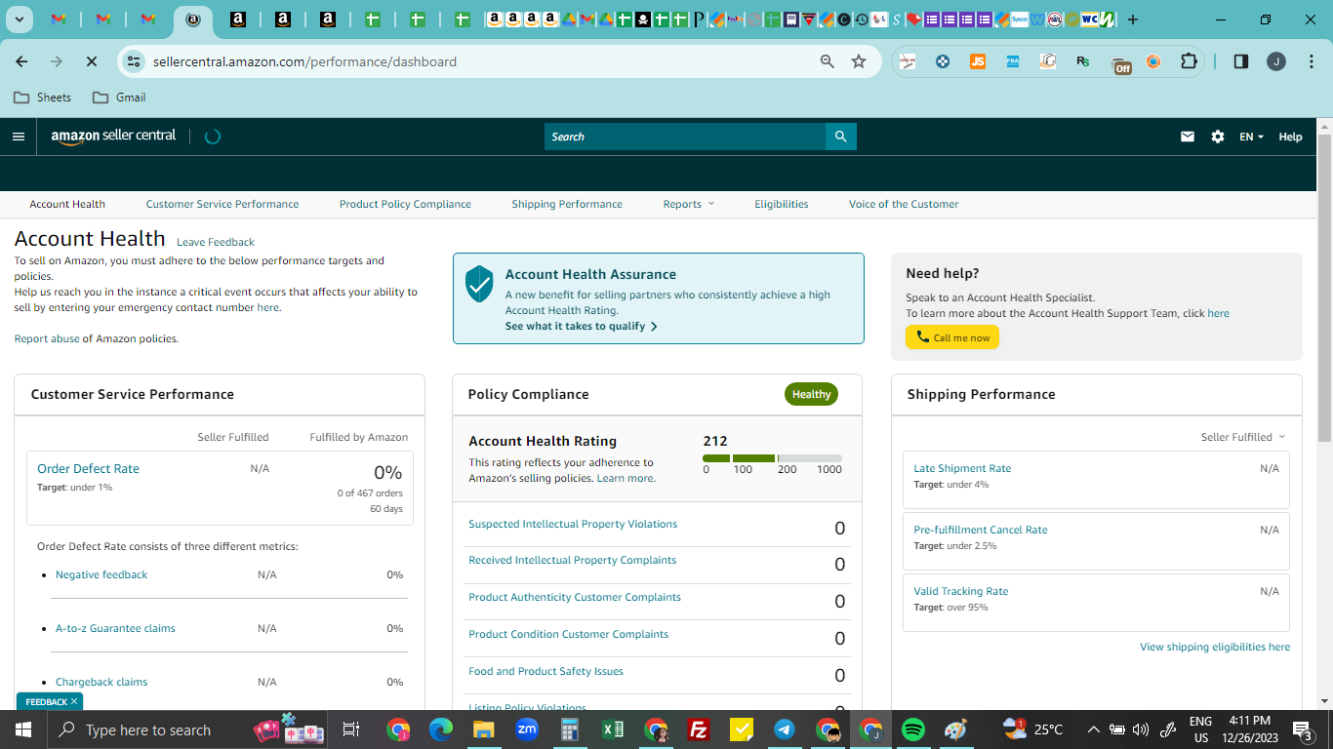Switch to Customer Service Performance tab
Image resolution: width=1333 pixels, height=749 pixels.
point(222,204)
